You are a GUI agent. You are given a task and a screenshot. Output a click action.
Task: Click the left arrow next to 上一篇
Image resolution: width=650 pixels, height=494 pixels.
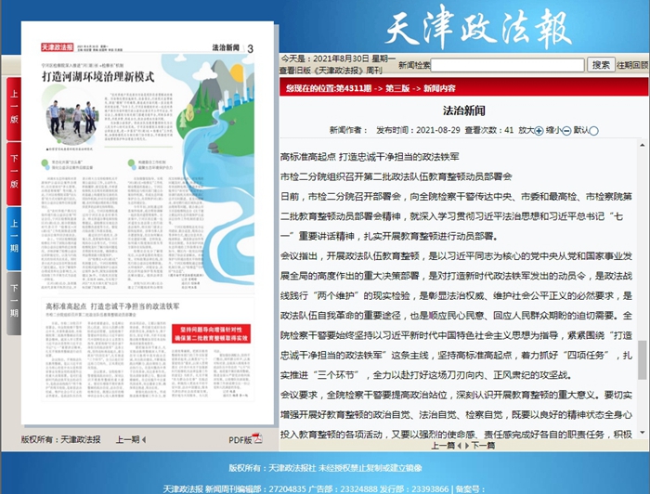pos(459,446)
